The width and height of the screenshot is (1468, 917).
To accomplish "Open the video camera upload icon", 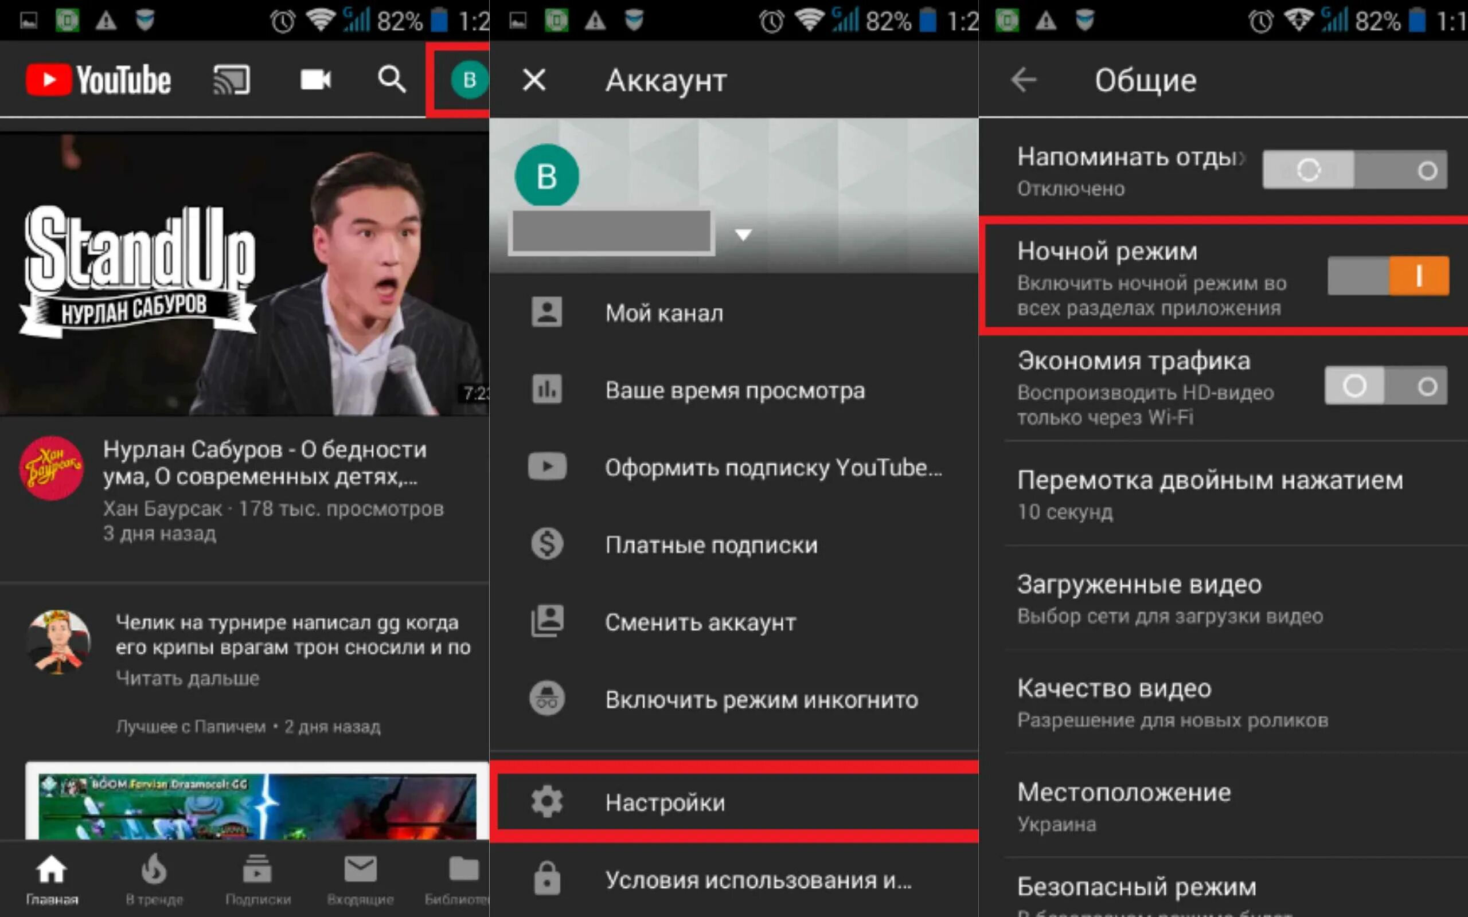I will (315, 80).
